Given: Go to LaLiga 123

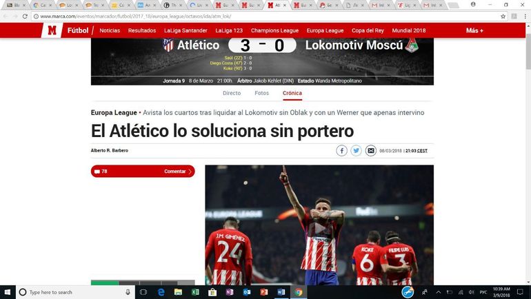Looking at the screenshot, I should point(229,30).
